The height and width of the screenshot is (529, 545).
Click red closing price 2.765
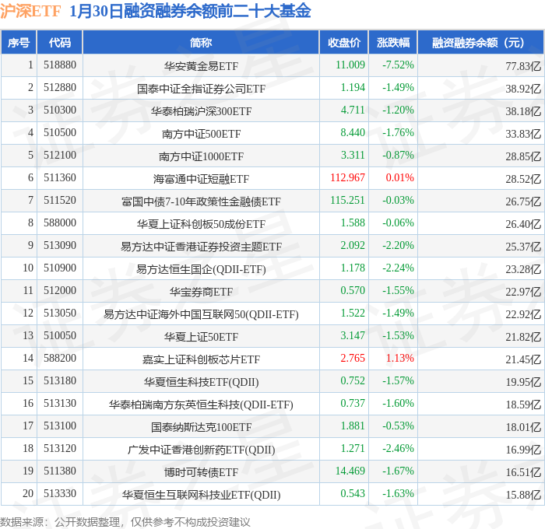353,358
